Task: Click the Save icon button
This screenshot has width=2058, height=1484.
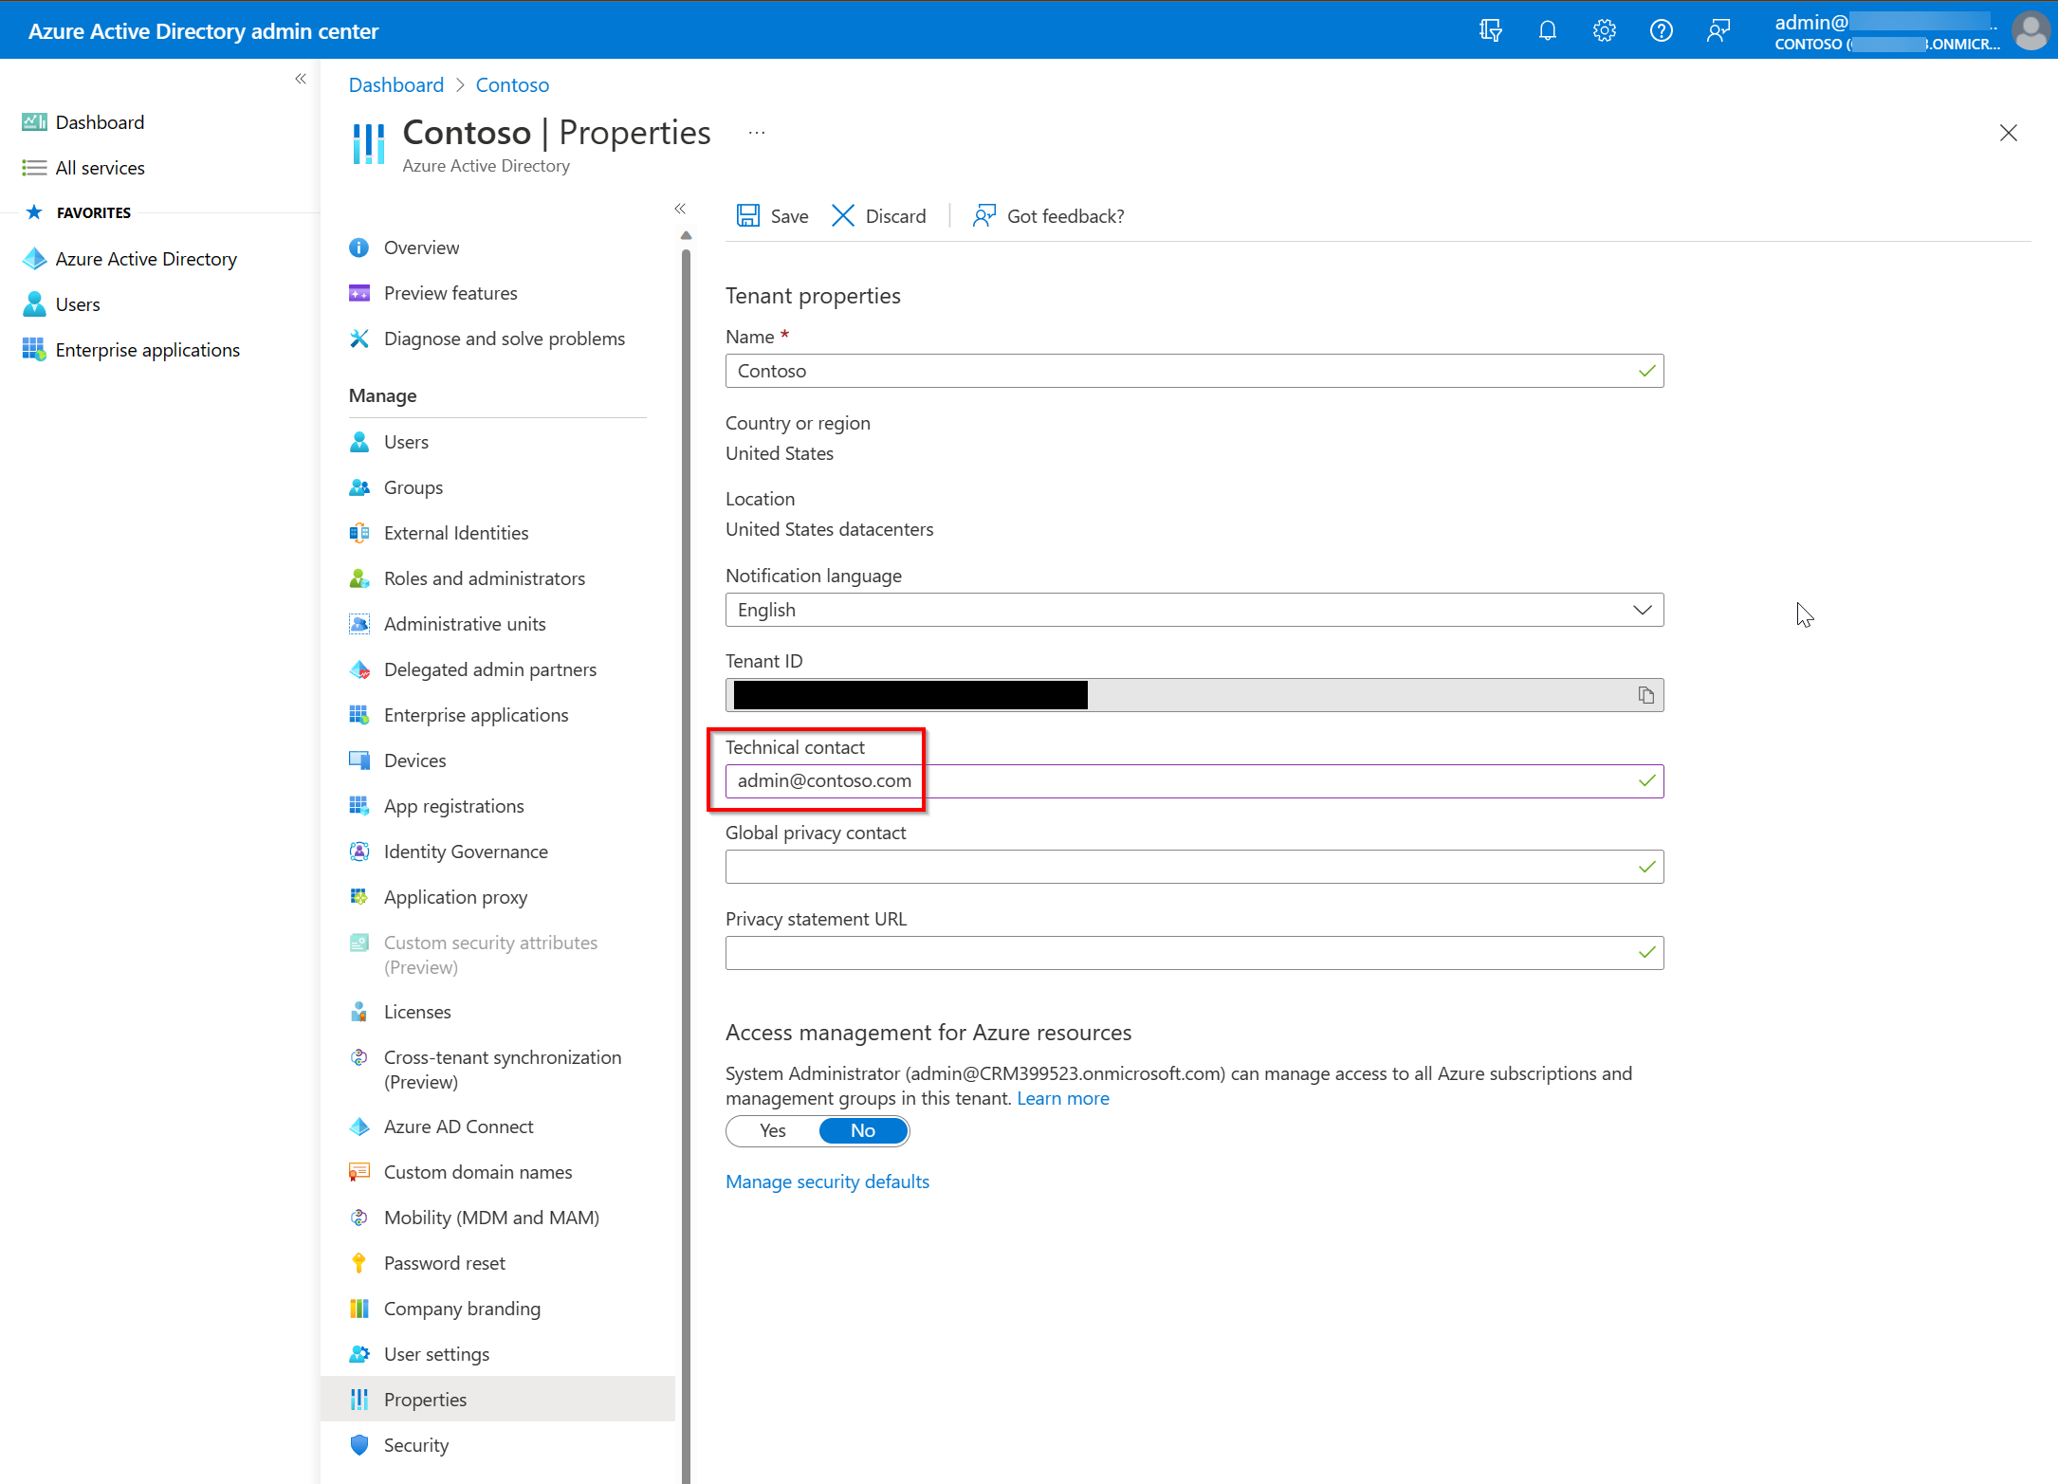Action: tap(747, 215)
